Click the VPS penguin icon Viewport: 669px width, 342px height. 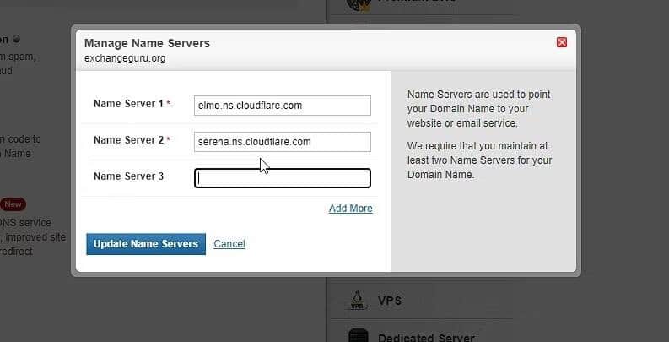click(357, 300)
